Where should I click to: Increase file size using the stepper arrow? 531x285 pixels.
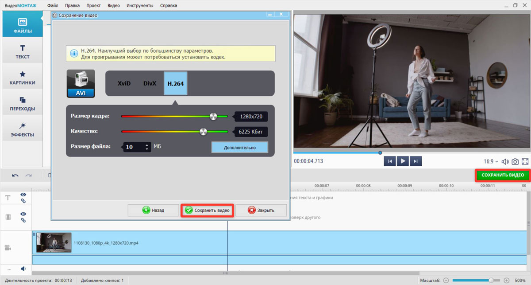click(147, 144)
